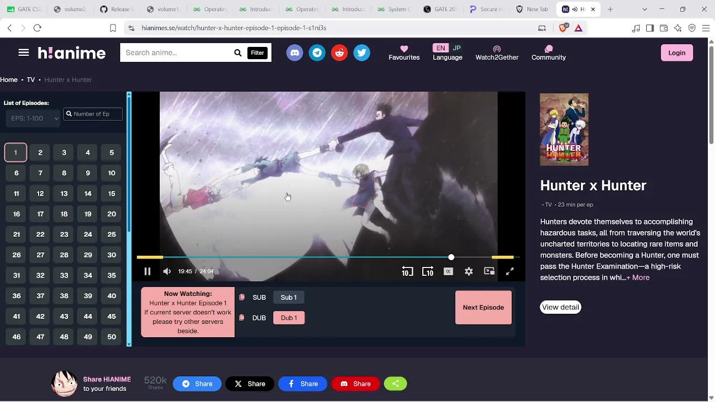This screenshot has width=715, height=402.
Task: Expand the EPS: 1-100 range dropdown
Action: point(33,118)
